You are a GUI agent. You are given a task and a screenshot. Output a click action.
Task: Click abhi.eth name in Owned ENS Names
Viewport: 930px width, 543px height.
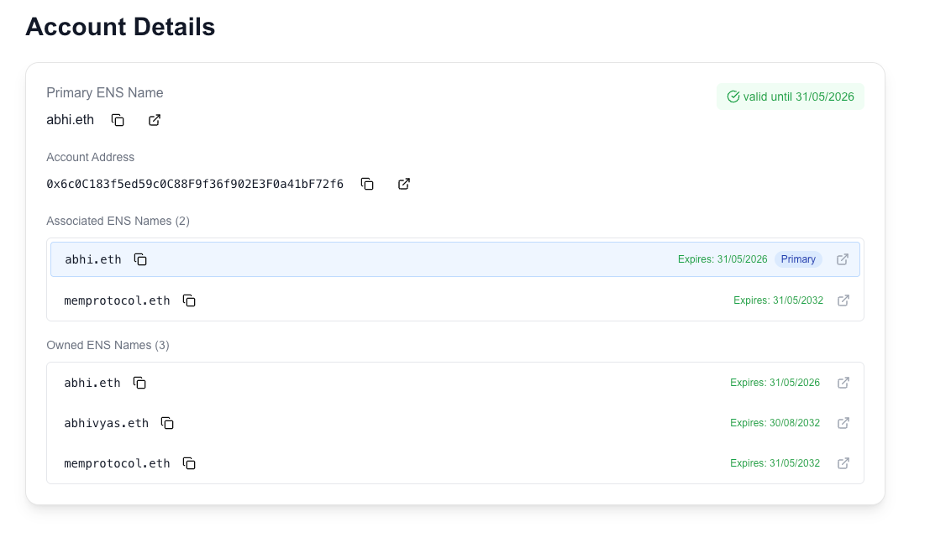[92, 383]
